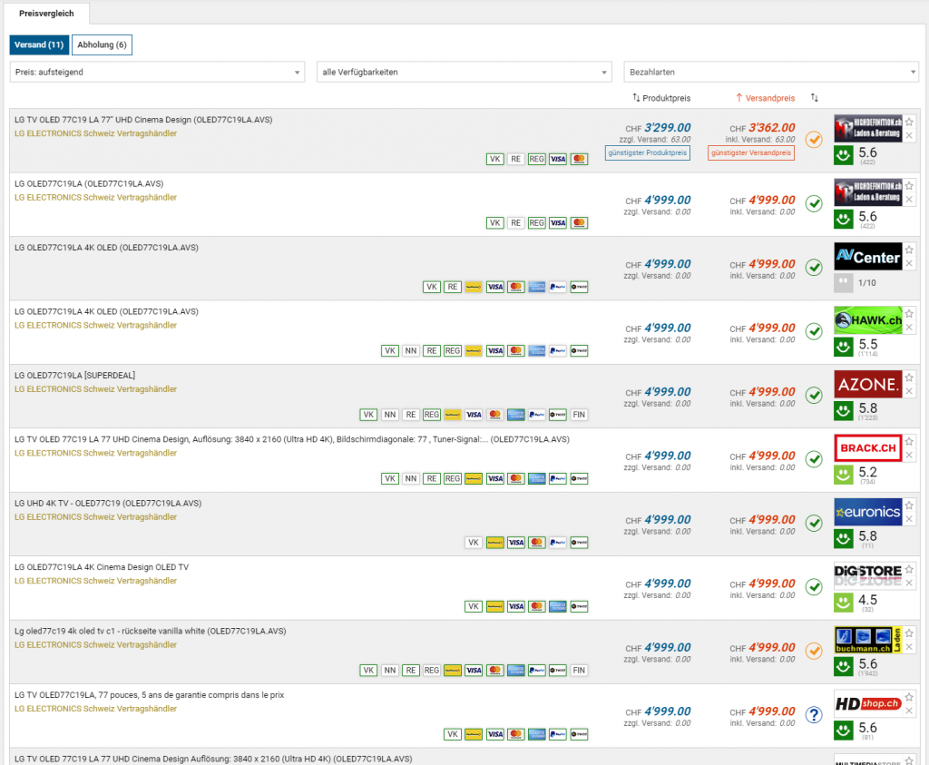The width and height of the screenshot is (929, 765).
Task: Toggle the star for the AZONE shop
Action: (x=910, y=377)
